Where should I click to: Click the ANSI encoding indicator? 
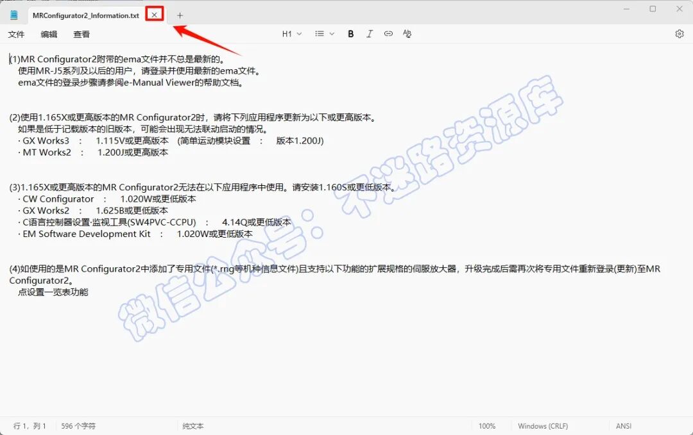coord(624,426)
